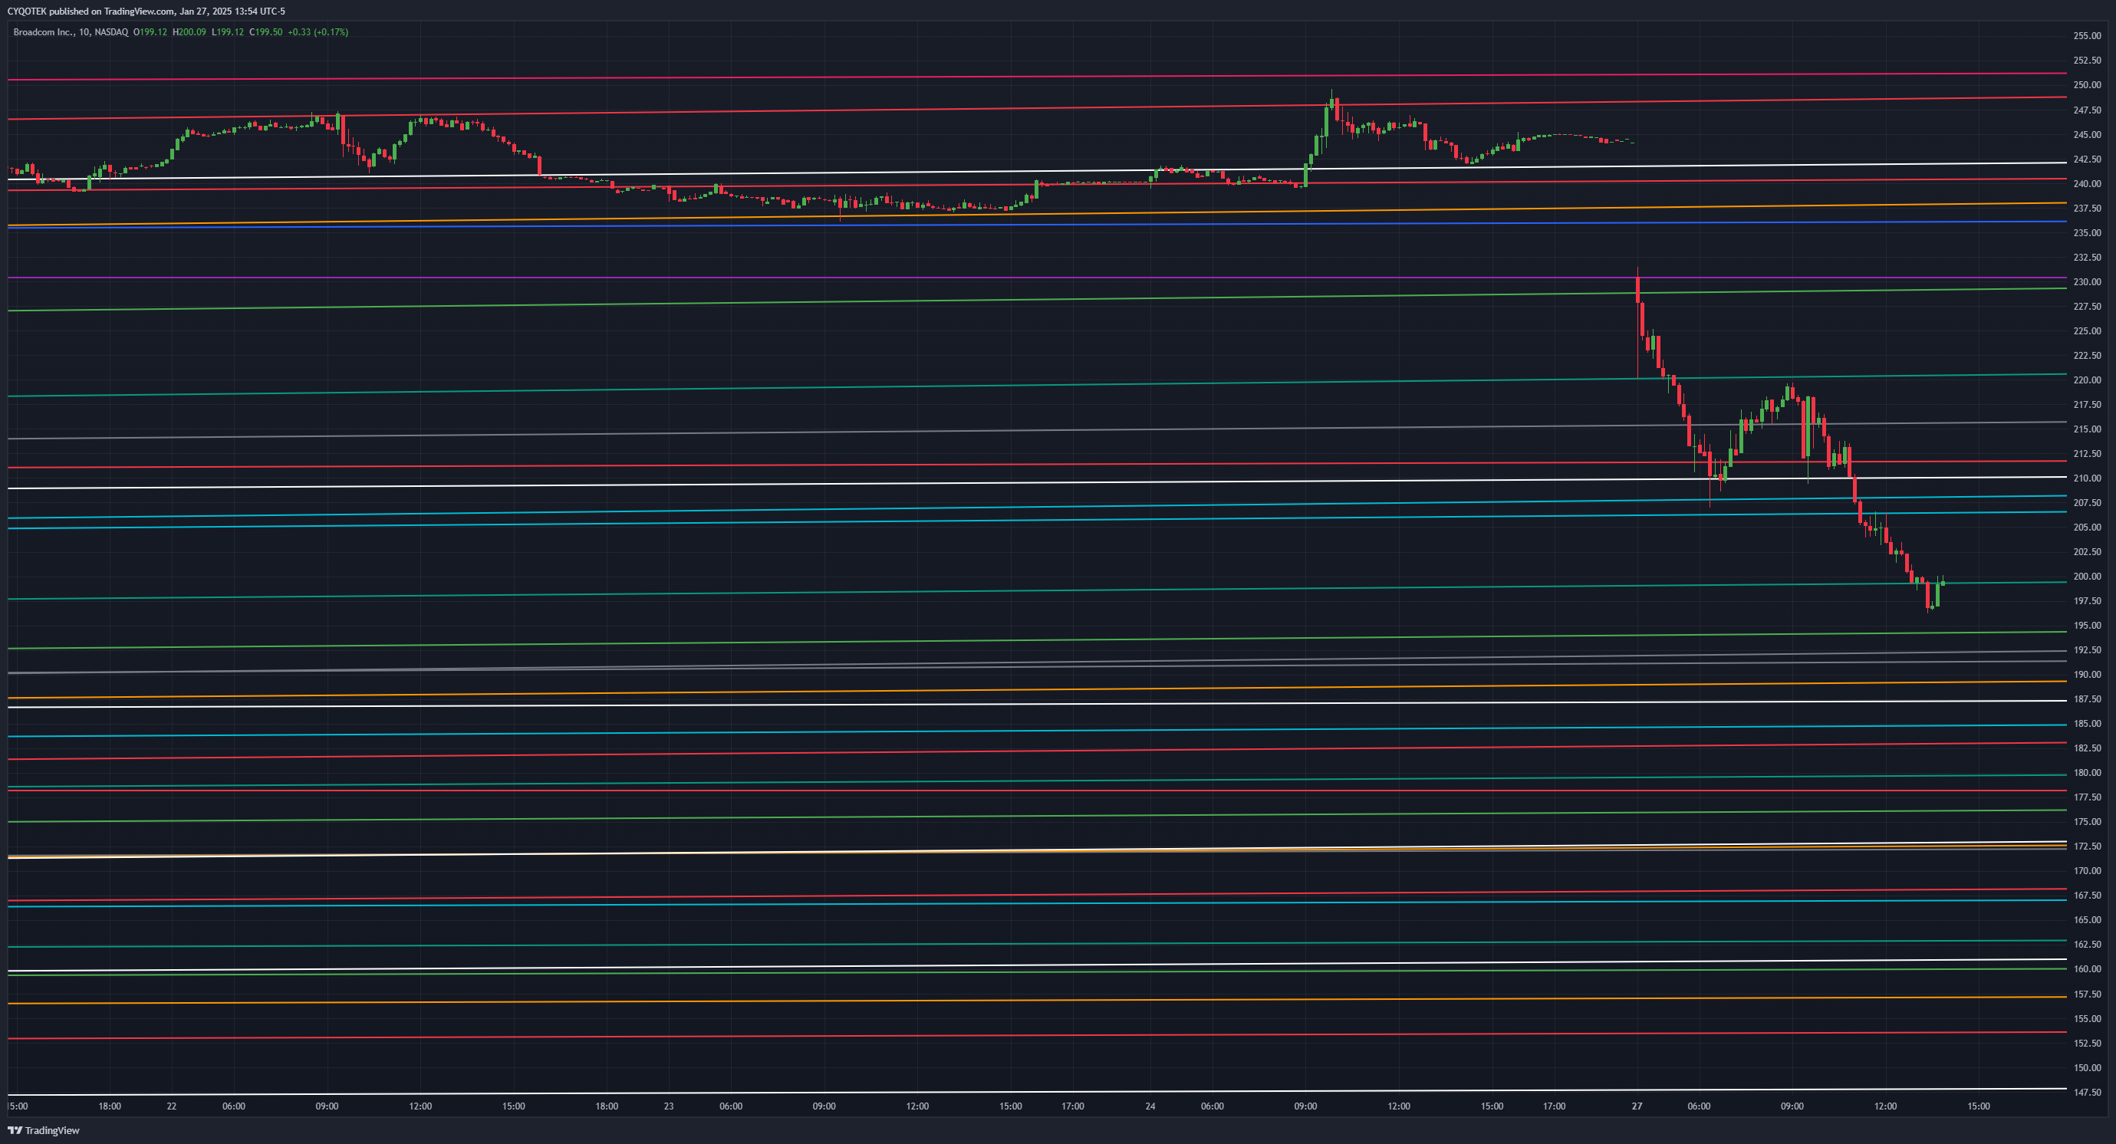The image size is (2116, 1144).
Task: Click the 175.00 price axis label
Action: 2088,822
